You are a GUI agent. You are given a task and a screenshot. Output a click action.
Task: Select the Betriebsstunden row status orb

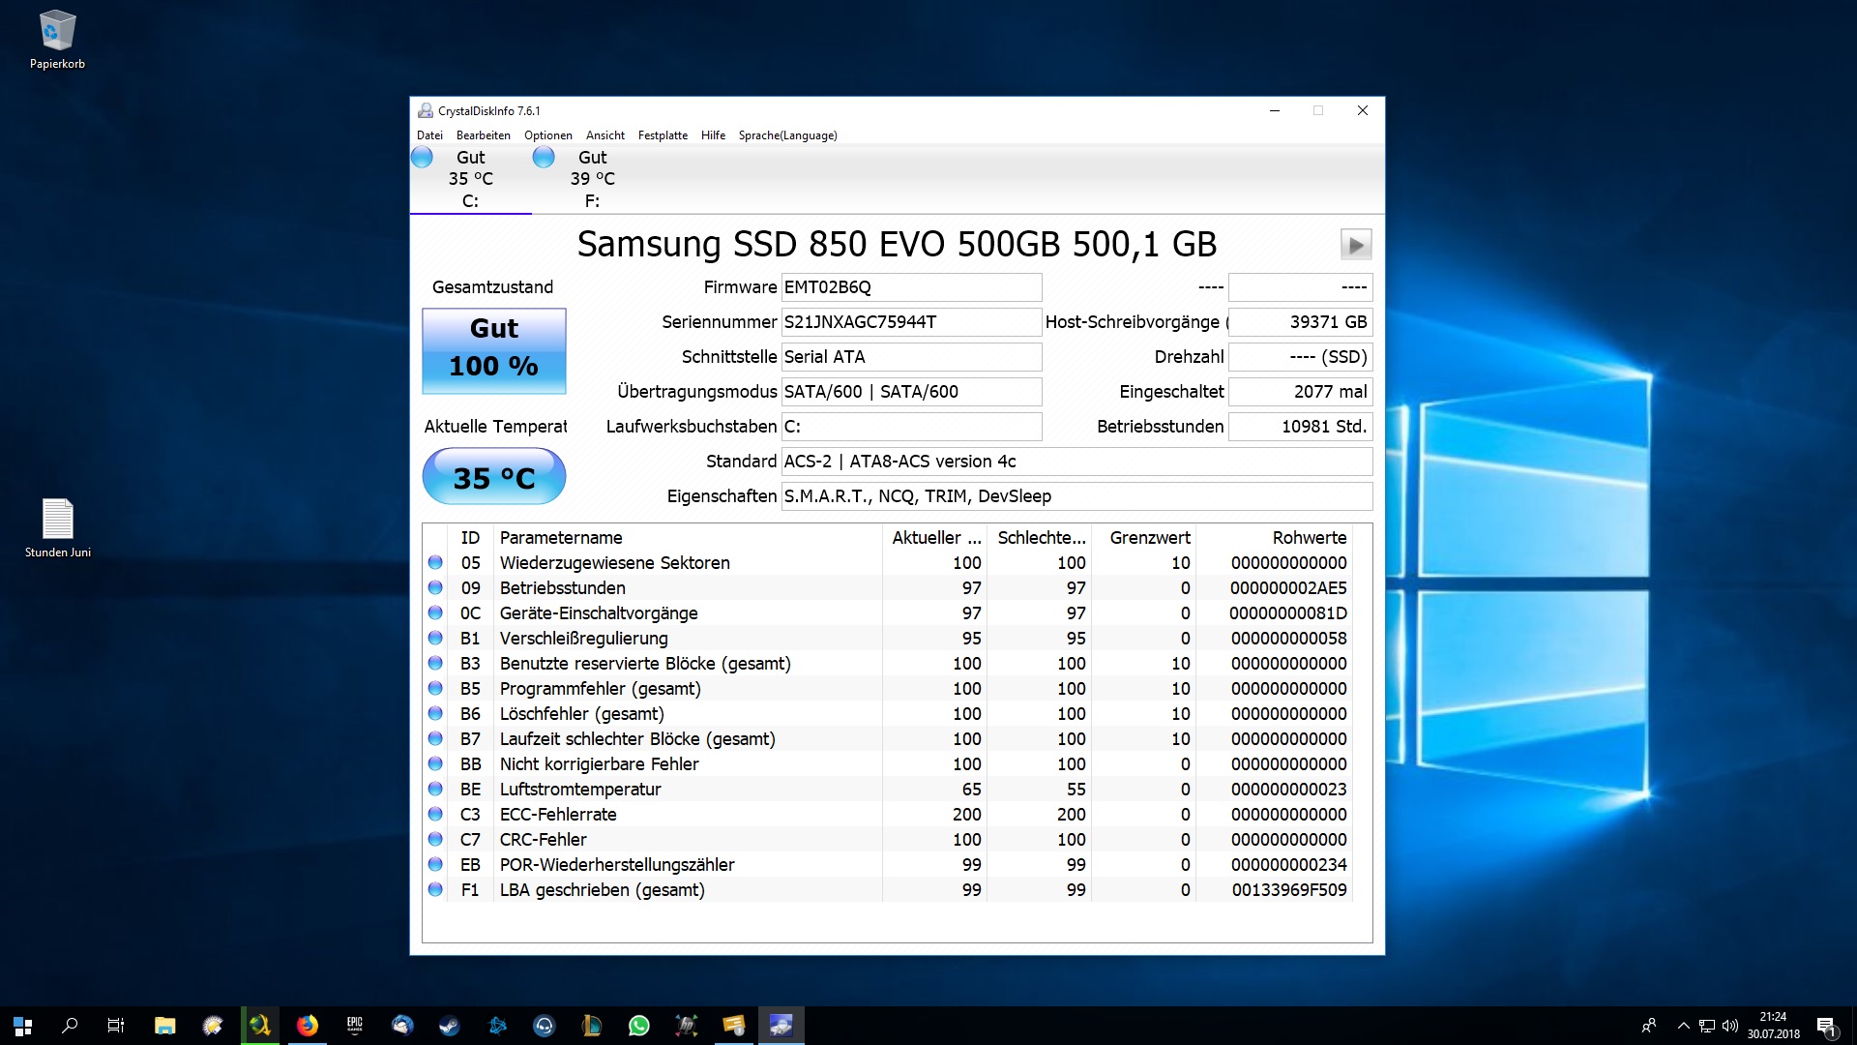[x=435, y=587]
